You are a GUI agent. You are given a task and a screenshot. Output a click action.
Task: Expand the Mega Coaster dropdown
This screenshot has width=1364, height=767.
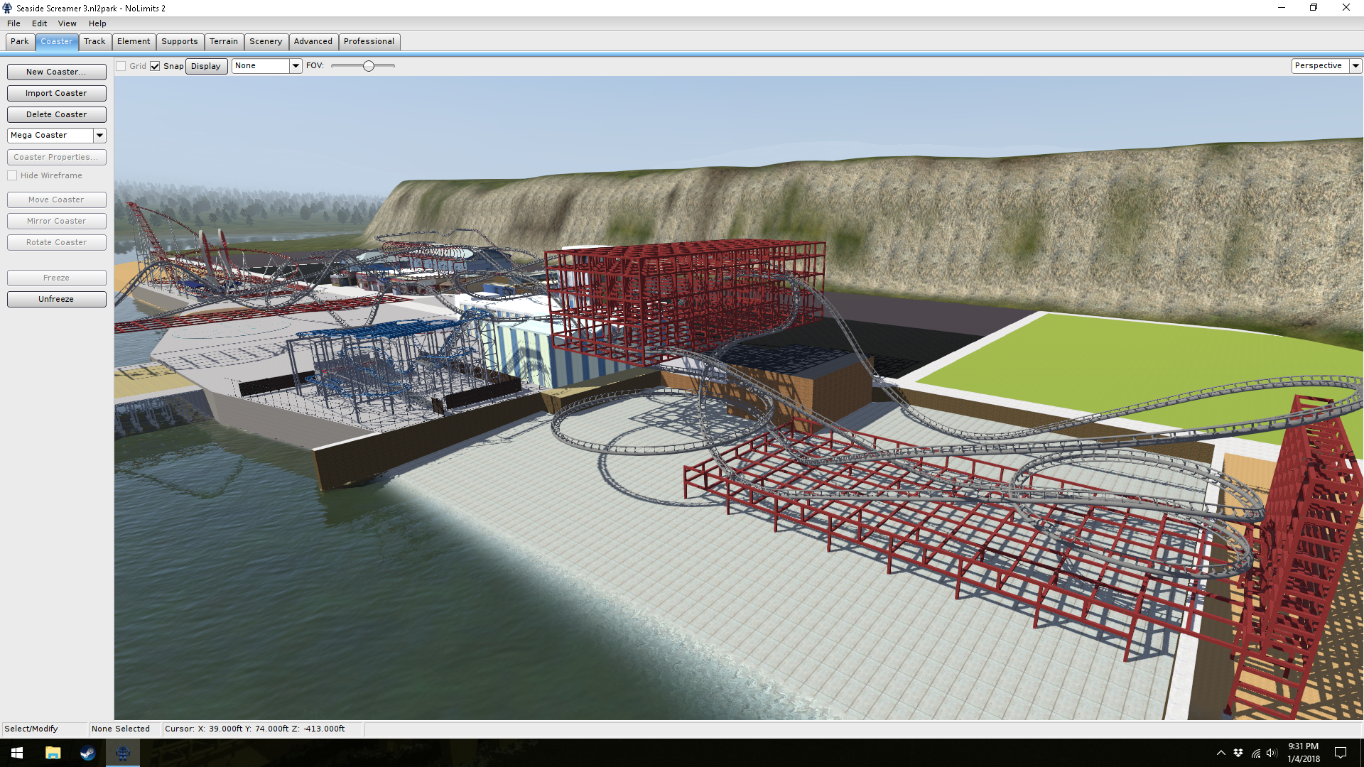[x=99, y=135]
